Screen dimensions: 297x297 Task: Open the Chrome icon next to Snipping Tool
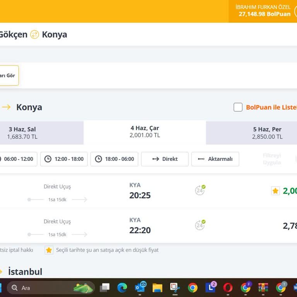click(x=193, y=288)
